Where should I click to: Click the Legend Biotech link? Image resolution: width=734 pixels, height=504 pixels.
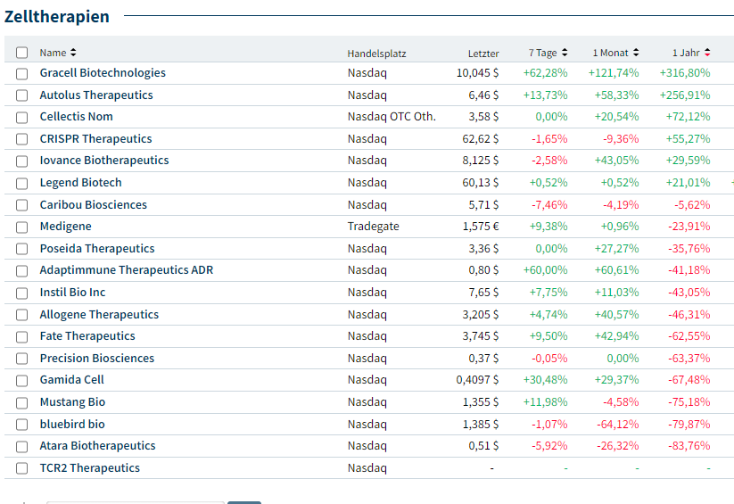click(x=80, y=183)
